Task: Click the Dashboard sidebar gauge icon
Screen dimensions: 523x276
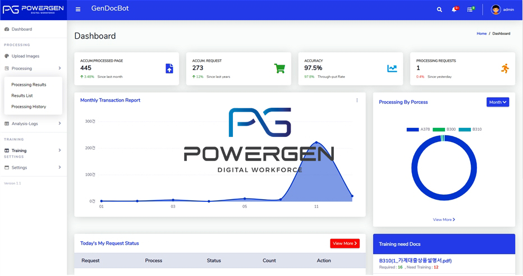Action: tap(7, 29)
